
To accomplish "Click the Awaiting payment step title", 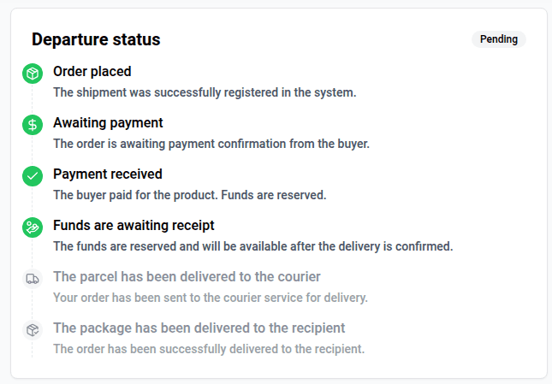I will pos(108,122).
